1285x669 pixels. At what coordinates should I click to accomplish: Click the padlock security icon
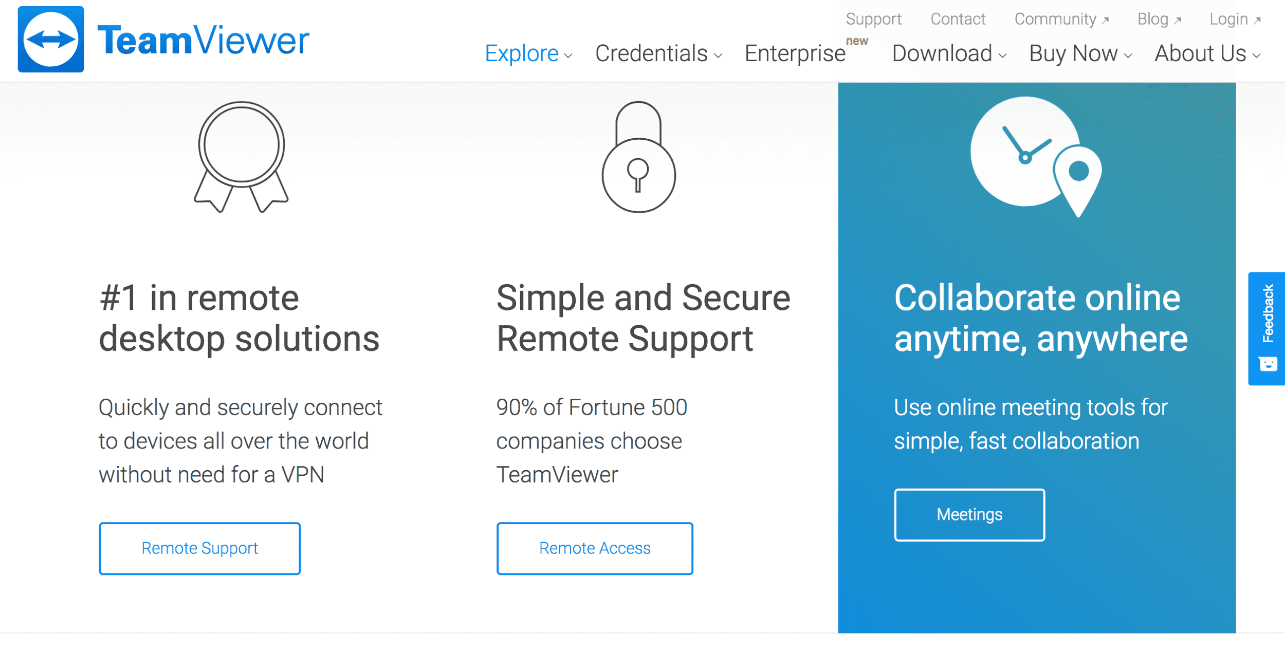638,157
